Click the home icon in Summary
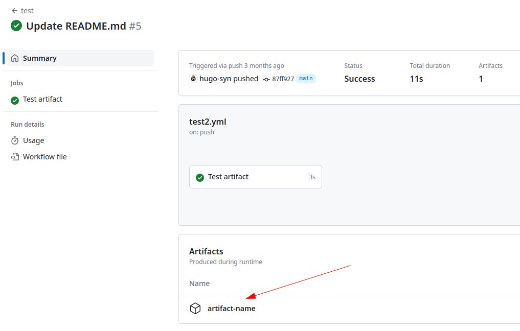520x331 pixels. tap(15, 58)
